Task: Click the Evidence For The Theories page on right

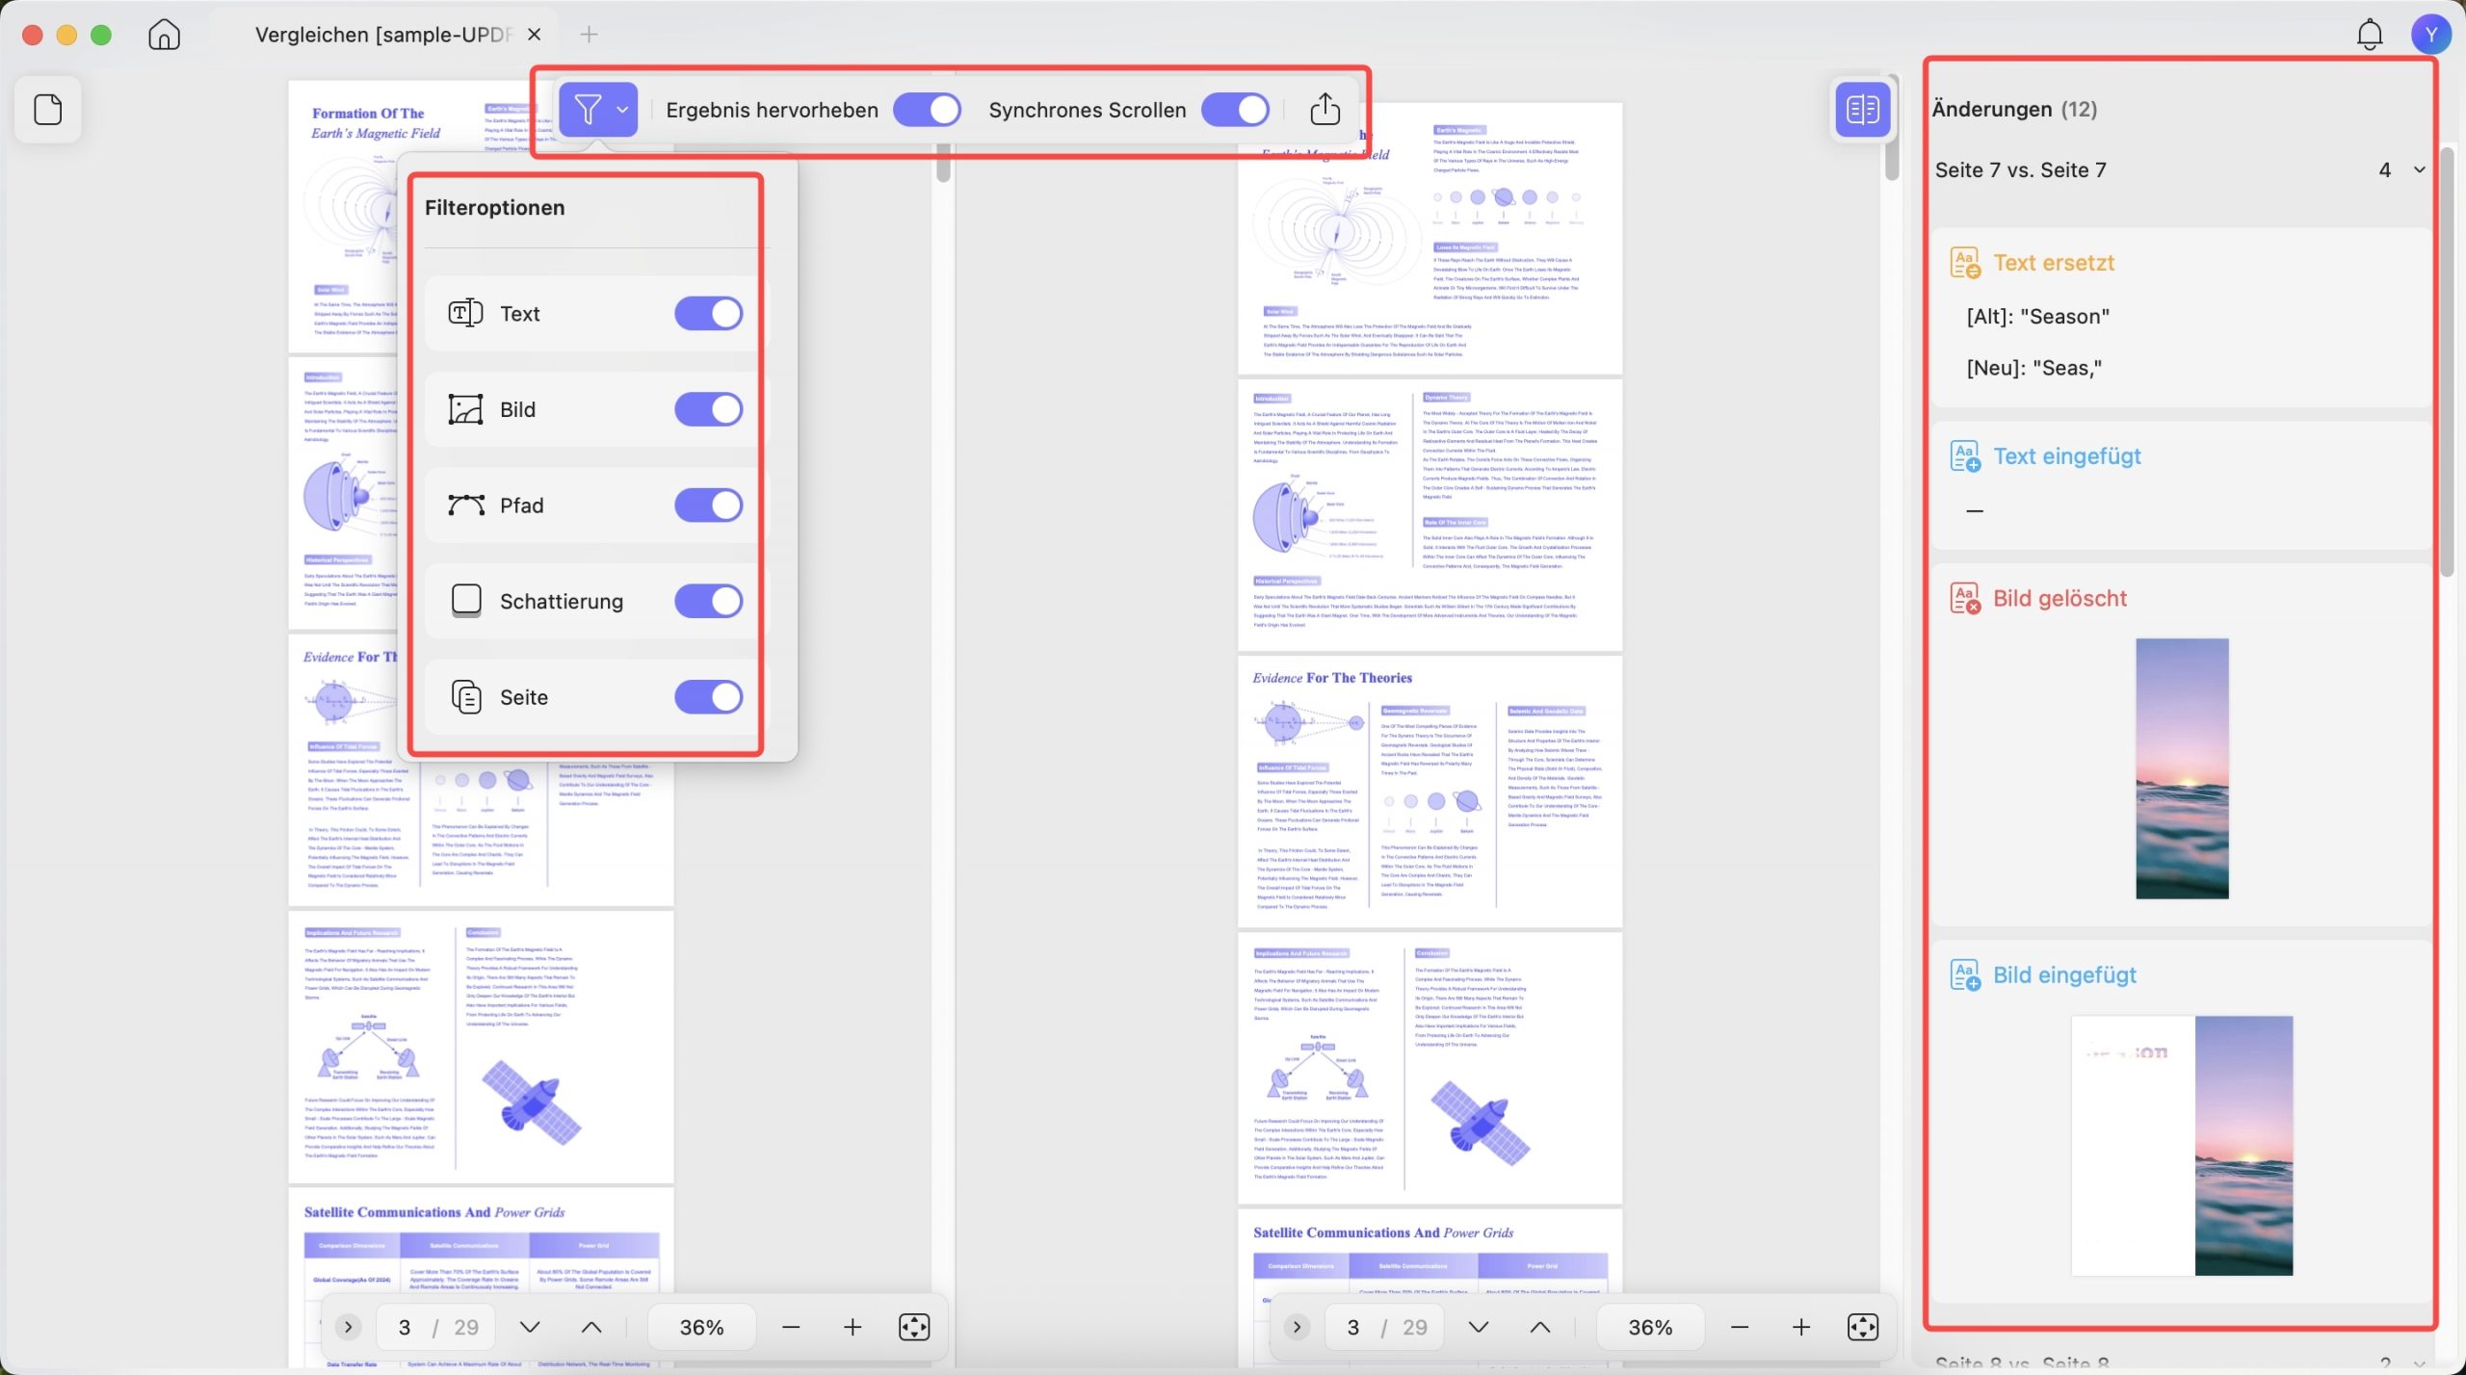Action: coord(1430,791)
